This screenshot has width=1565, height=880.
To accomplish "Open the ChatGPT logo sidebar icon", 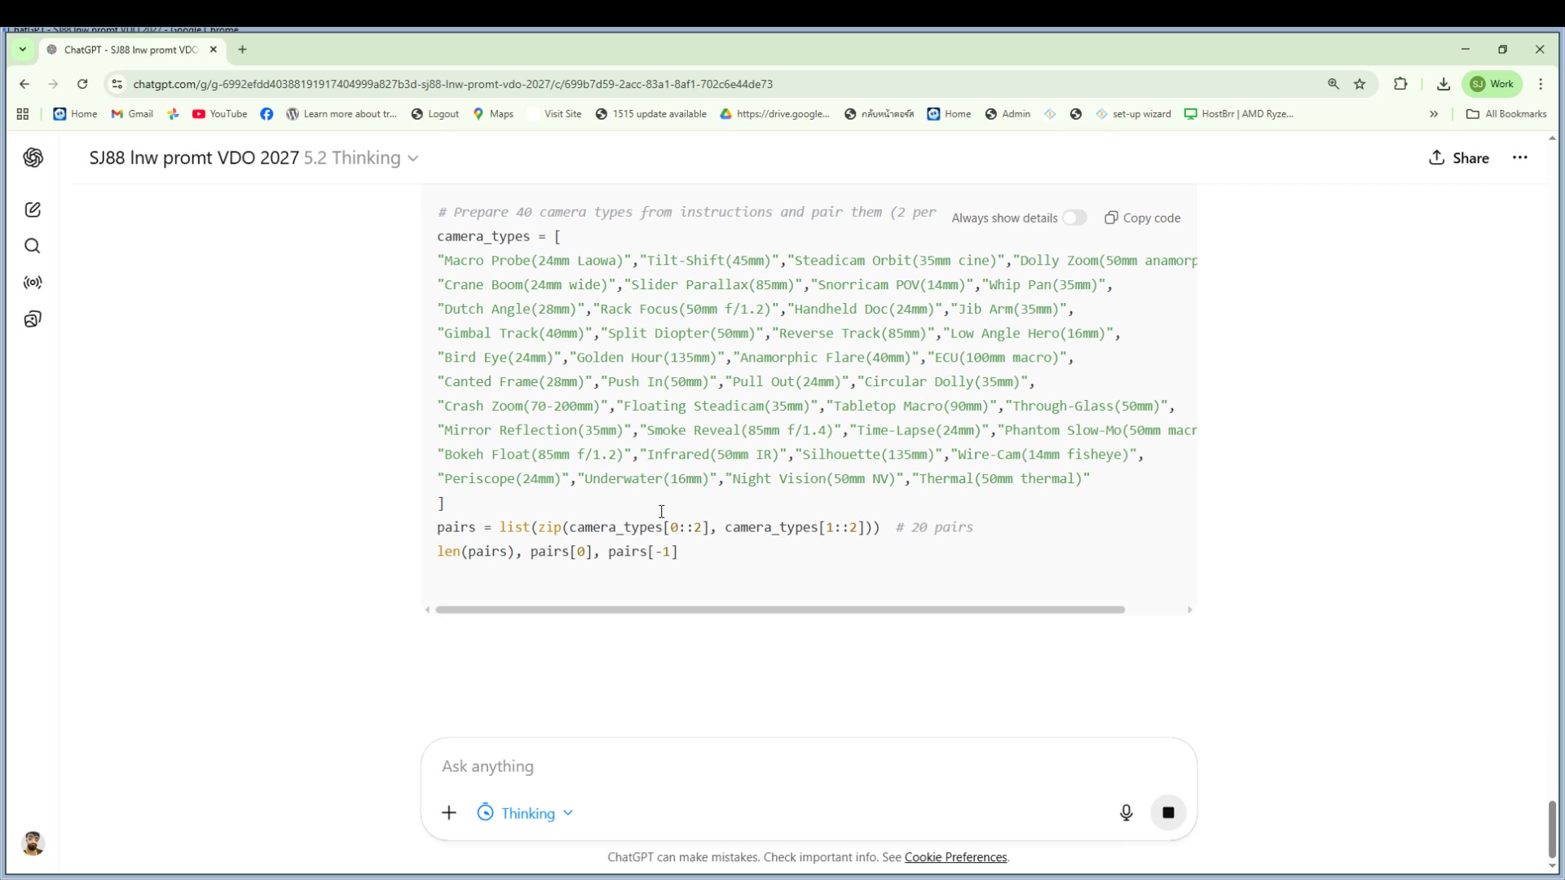I will coord(33,158).
